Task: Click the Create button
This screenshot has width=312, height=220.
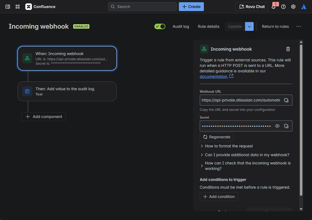Action: [191, 7]
